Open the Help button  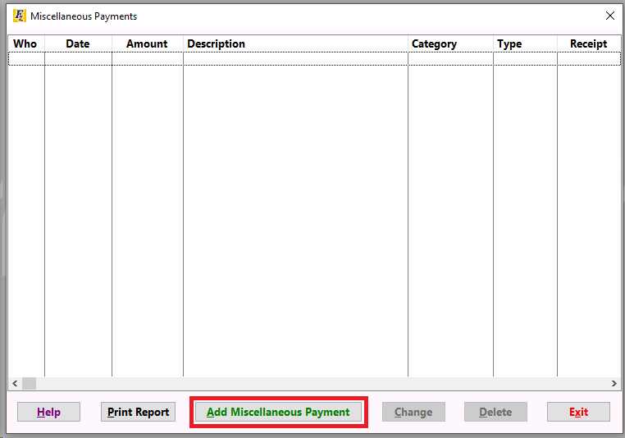[48, 412]
